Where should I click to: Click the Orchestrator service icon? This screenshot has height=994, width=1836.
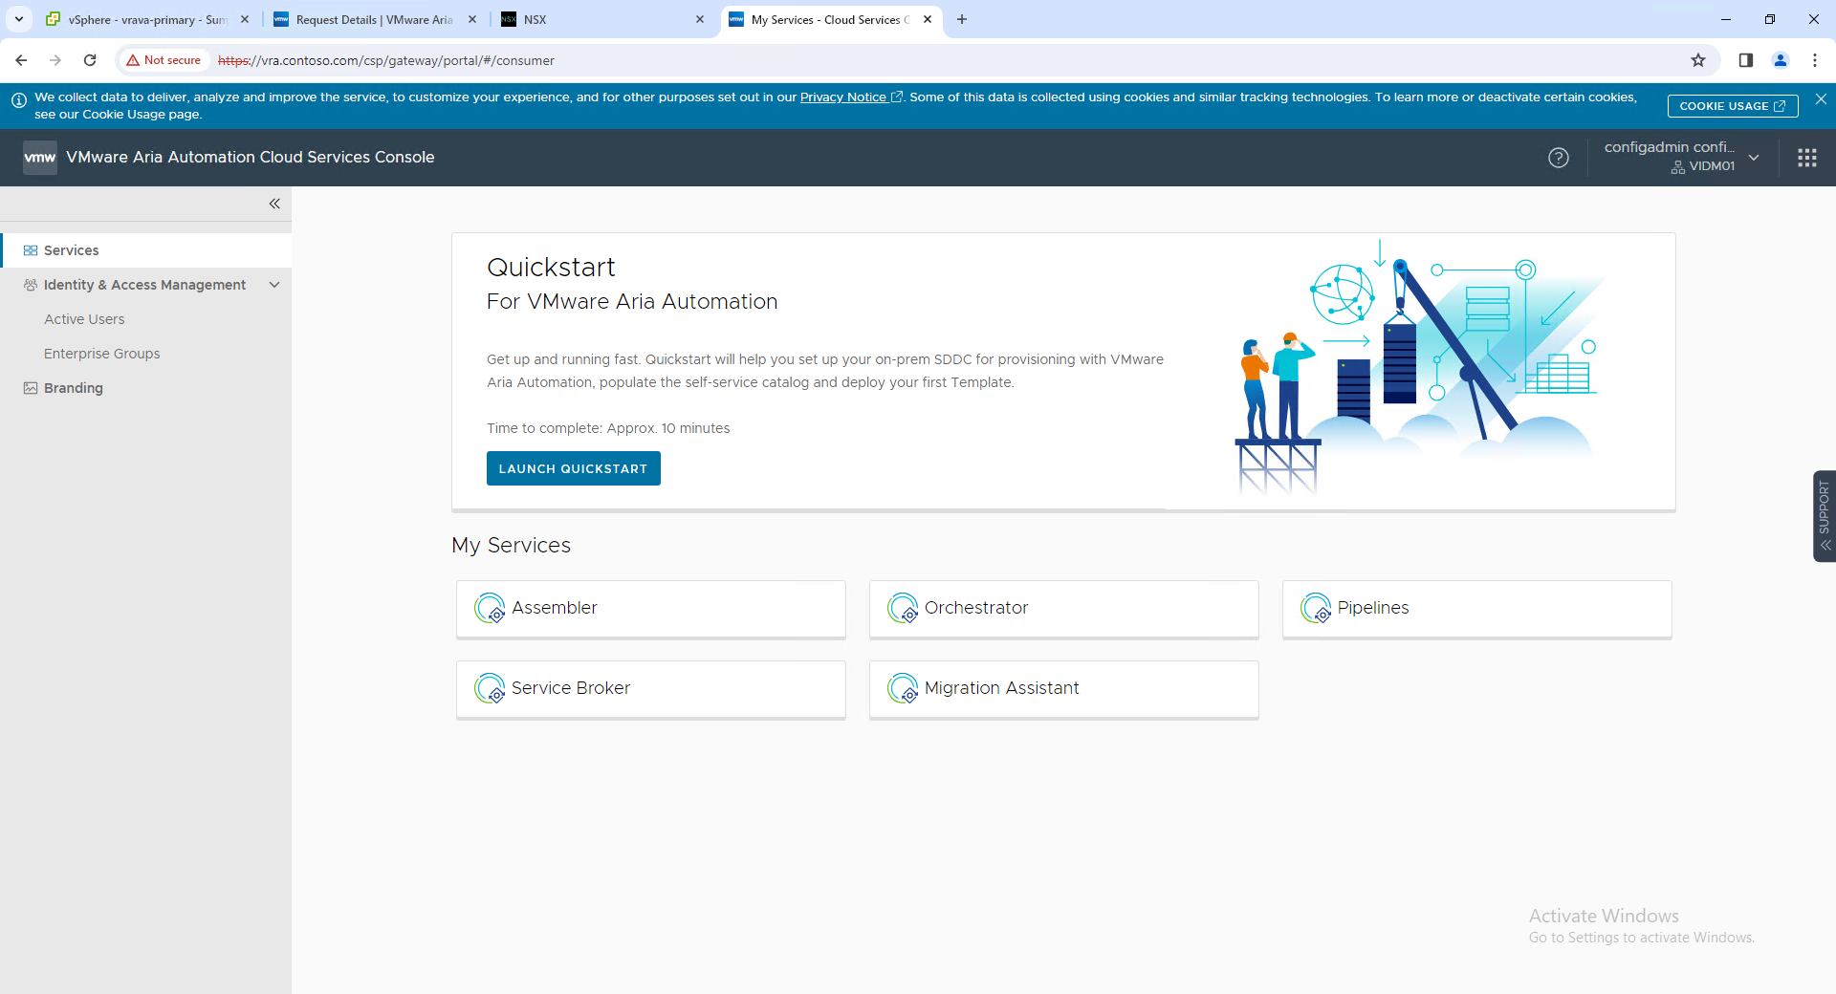point(903,608)
